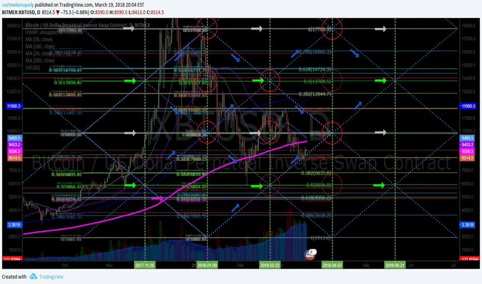Click the 9489.5 label on right price scale
The height and width of the screenshot is (284, 482).
tap(467, 138)
